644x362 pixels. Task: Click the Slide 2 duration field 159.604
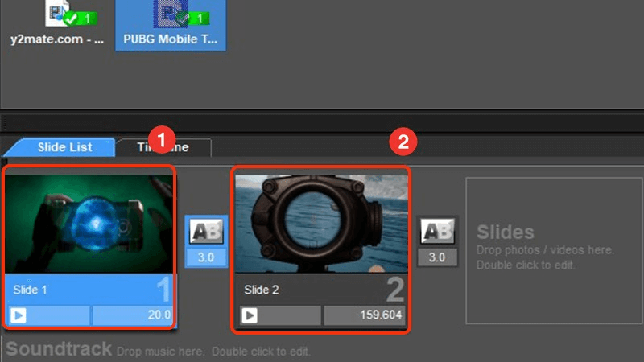364,315
